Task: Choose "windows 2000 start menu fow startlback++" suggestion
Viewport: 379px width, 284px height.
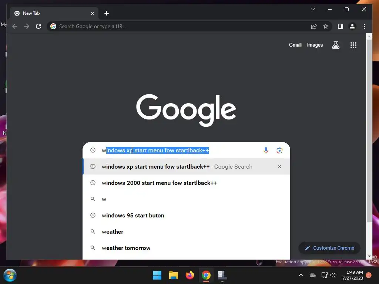Action: (186, 183)
